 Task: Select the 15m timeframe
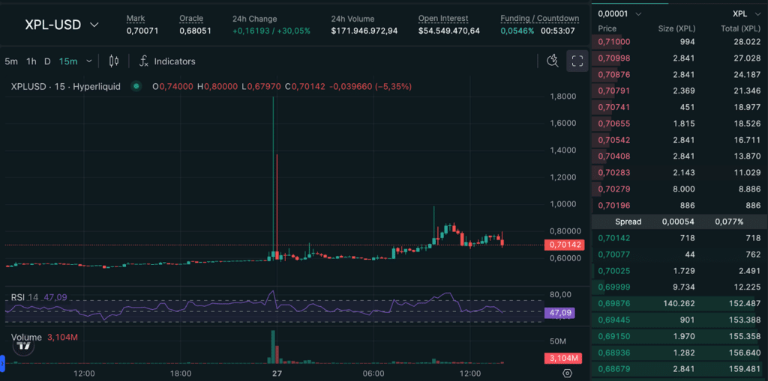click(68, 61)
